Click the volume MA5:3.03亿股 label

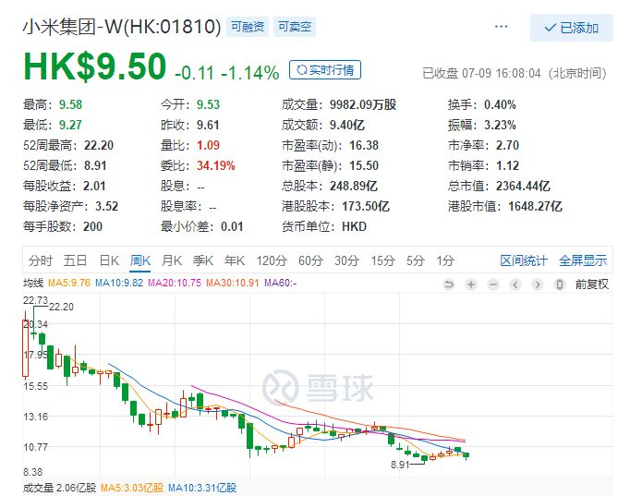coord(132,488)
